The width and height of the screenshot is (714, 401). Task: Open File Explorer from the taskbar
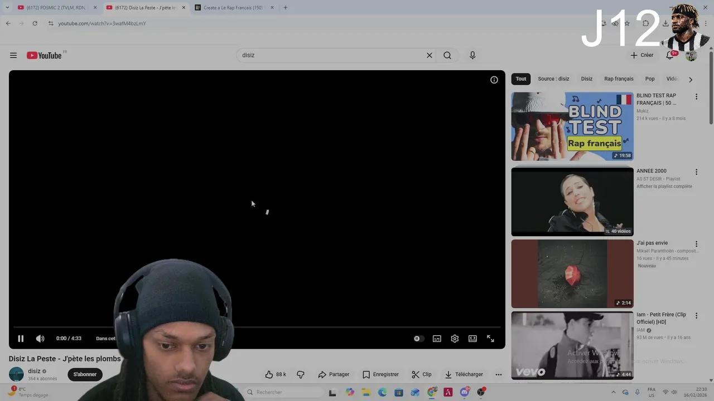(366, 392)
